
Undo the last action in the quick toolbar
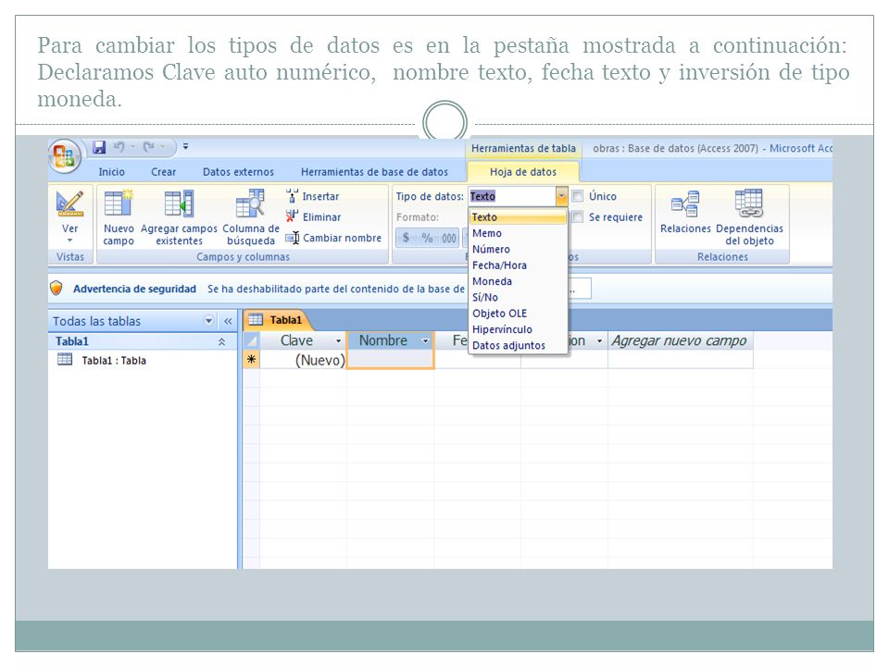(119, 147)
